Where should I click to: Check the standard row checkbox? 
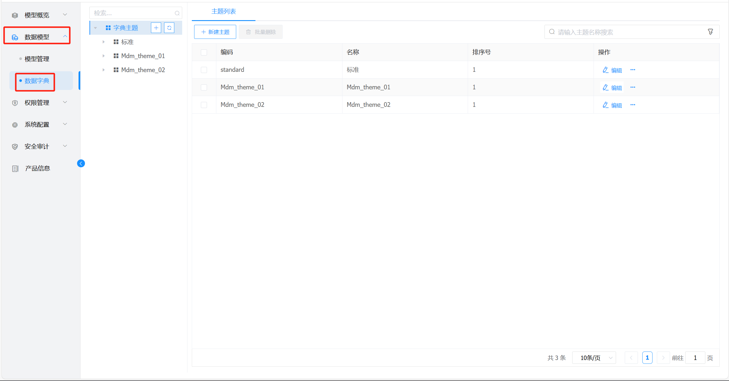pyautogui.click(x=204, y=70)
